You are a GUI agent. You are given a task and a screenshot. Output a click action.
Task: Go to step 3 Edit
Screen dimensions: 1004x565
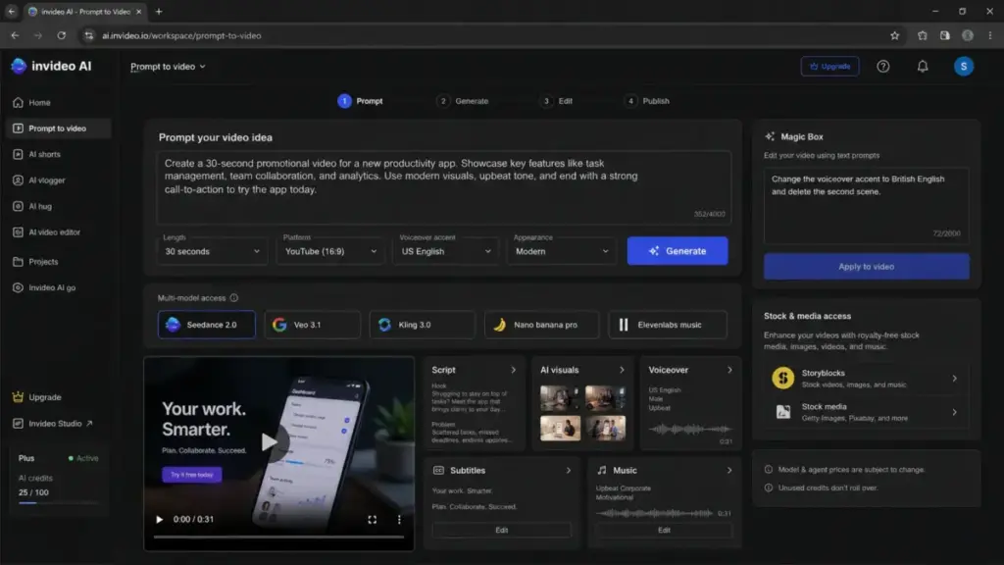pyautogui.click(x=557, y=101)
